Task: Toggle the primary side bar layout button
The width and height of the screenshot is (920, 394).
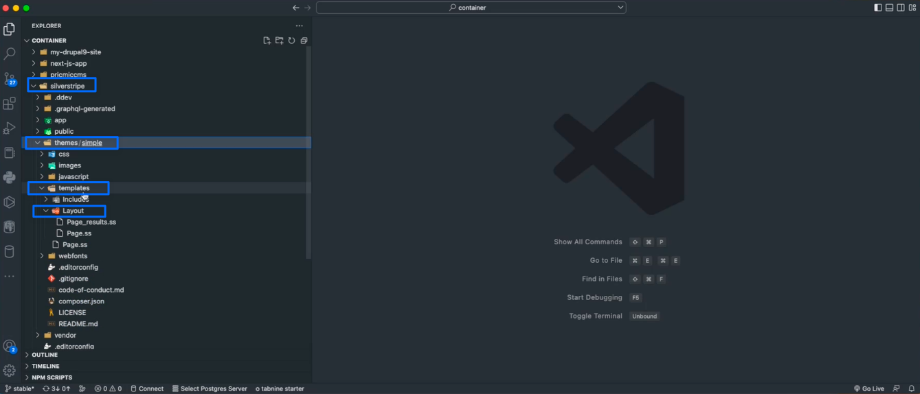Action: pos(878,8)
